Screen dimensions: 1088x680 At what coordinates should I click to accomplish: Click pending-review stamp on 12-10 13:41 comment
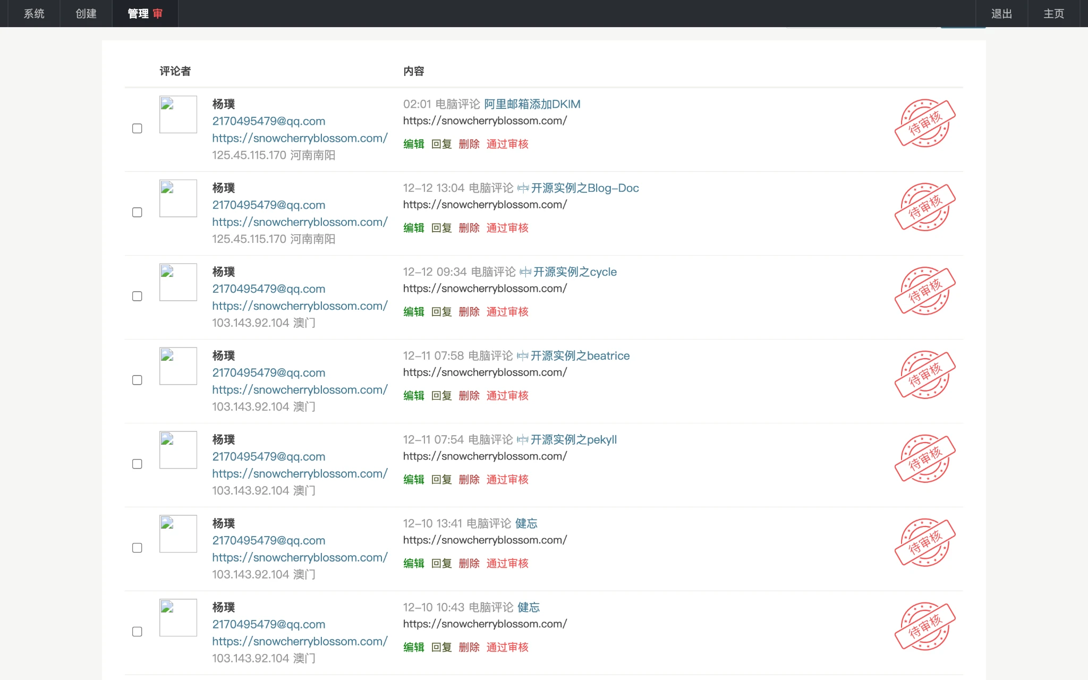(x=925, y=542)
